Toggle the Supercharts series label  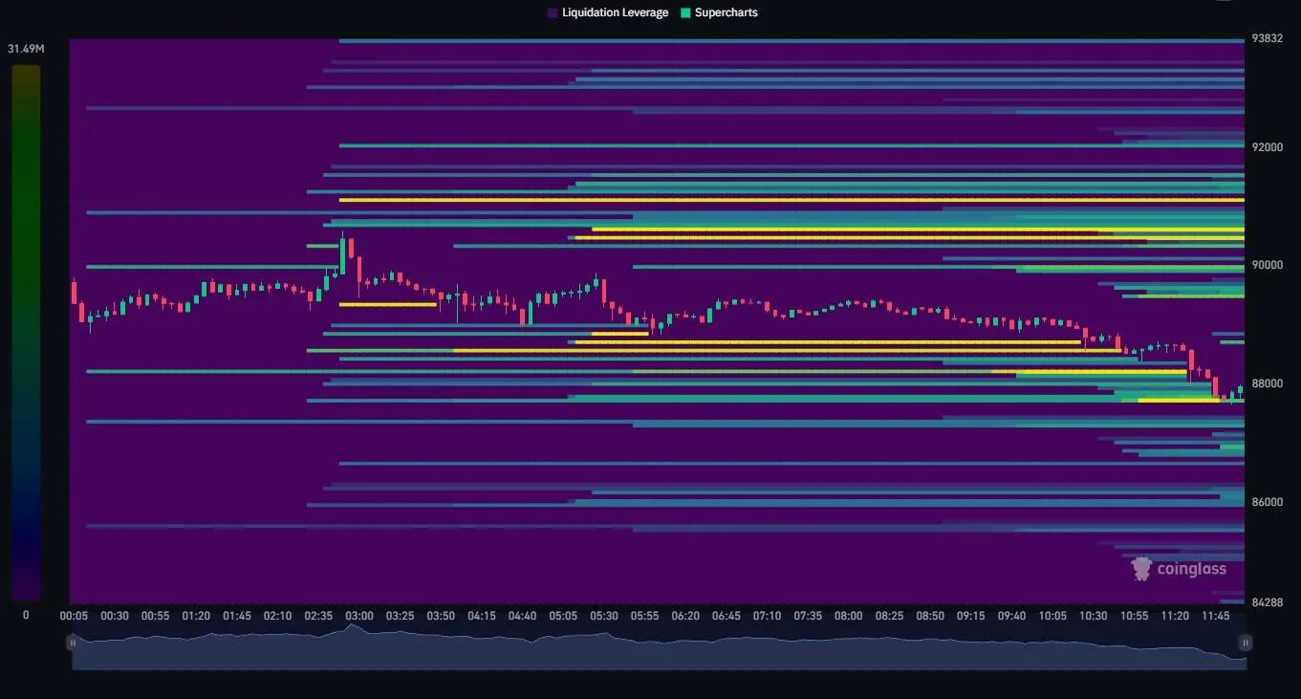pos(726,12)
